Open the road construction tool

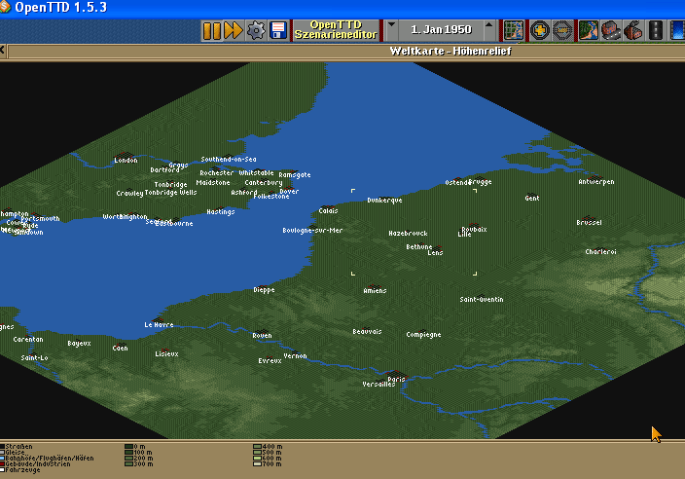pyautogui.click(x=655, y=30)
